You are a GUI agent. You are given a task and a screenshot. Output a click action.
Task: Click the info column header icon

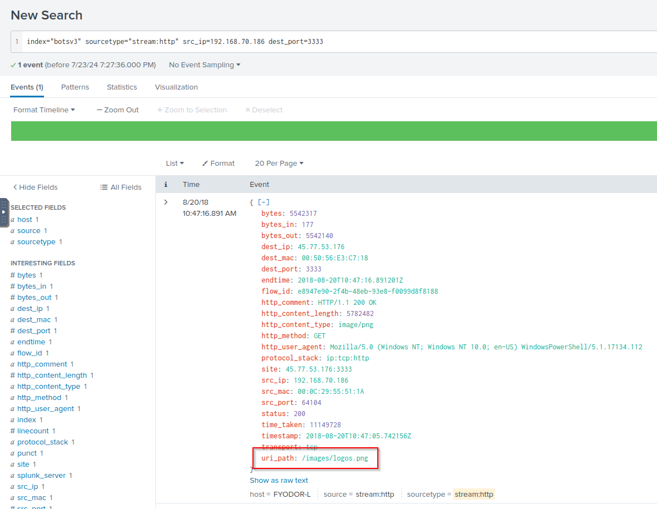166,184
